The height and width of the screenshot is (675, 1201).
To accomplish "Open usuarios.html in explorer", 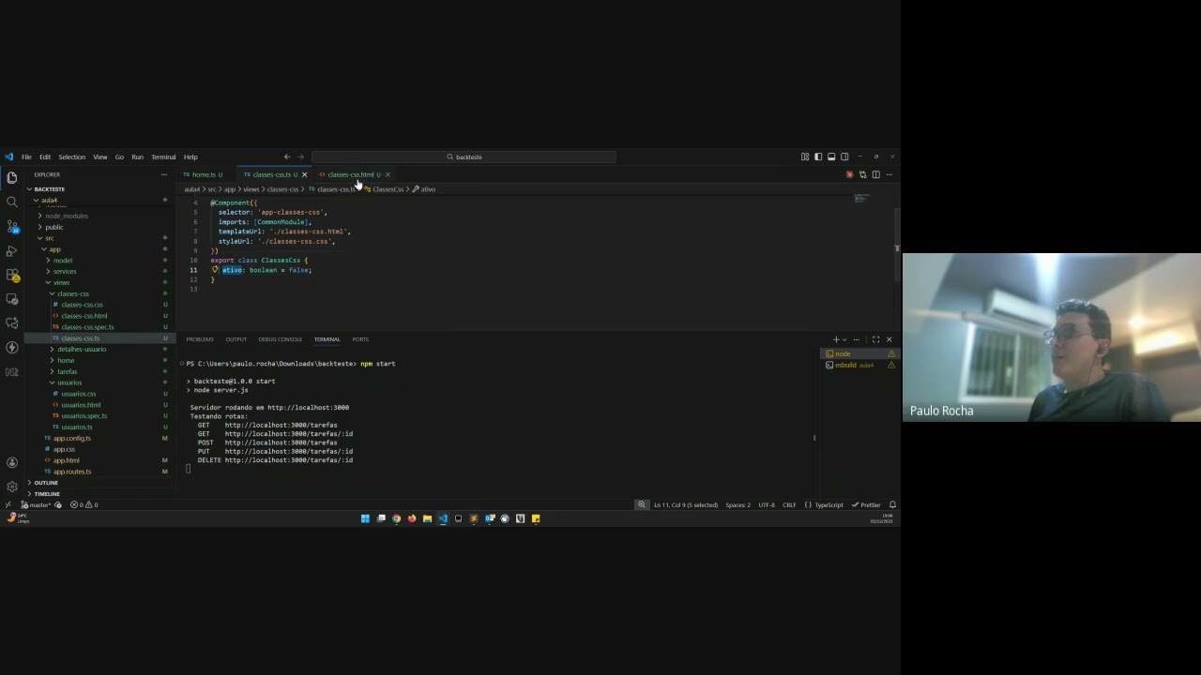I will click(99, 405).
